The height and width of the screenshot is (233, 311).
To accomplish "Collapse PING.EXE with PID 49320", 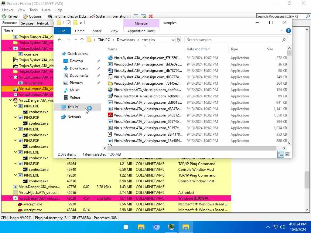I will click(15, 175).
